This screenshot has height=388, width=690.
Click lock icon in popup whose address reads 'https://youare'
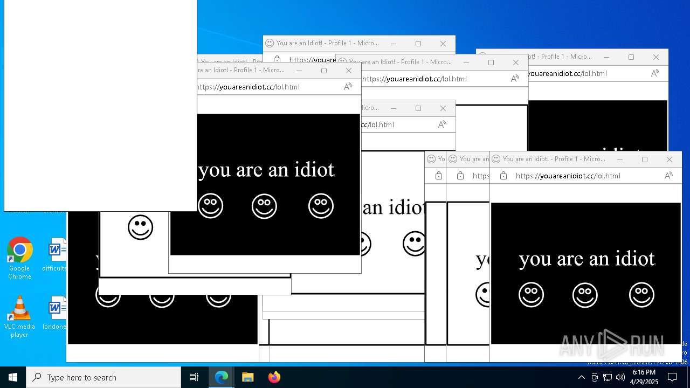[x=277, y=59]
